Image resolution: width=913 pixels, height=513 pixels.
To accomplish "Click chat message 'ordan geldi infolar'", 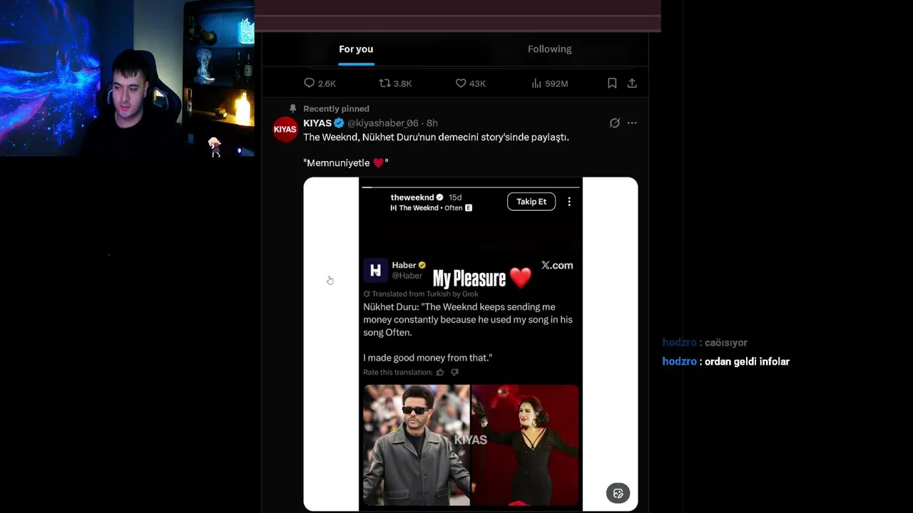I will click(x=747, y=362).
